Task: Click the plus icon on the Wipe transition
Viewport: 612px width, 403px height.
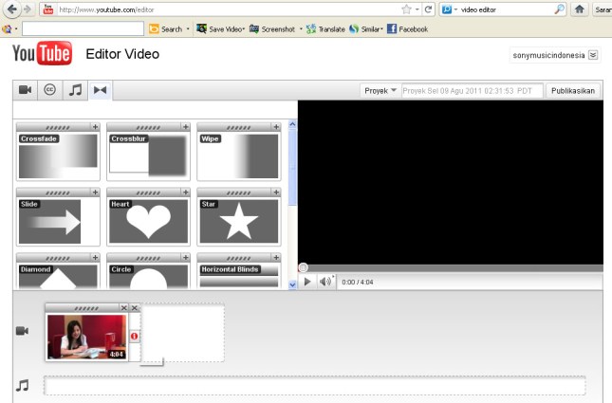Action: point(276,126)
